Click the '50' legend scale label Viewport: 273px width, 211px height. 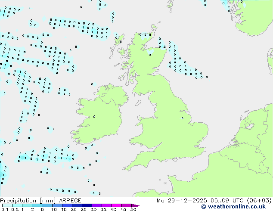tap(133, 209)
